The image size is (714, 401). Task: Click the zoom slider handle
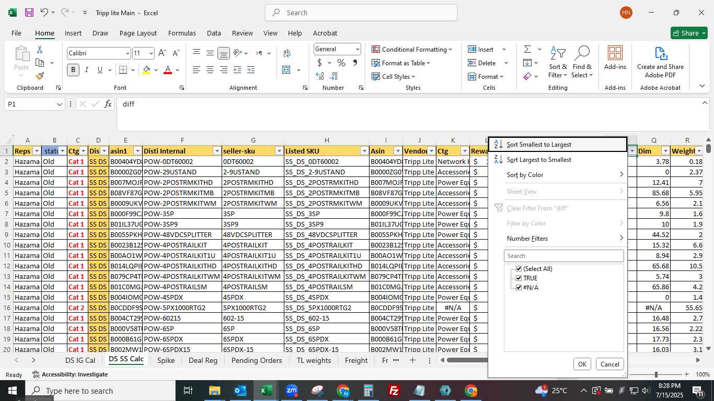coord(655,374)
